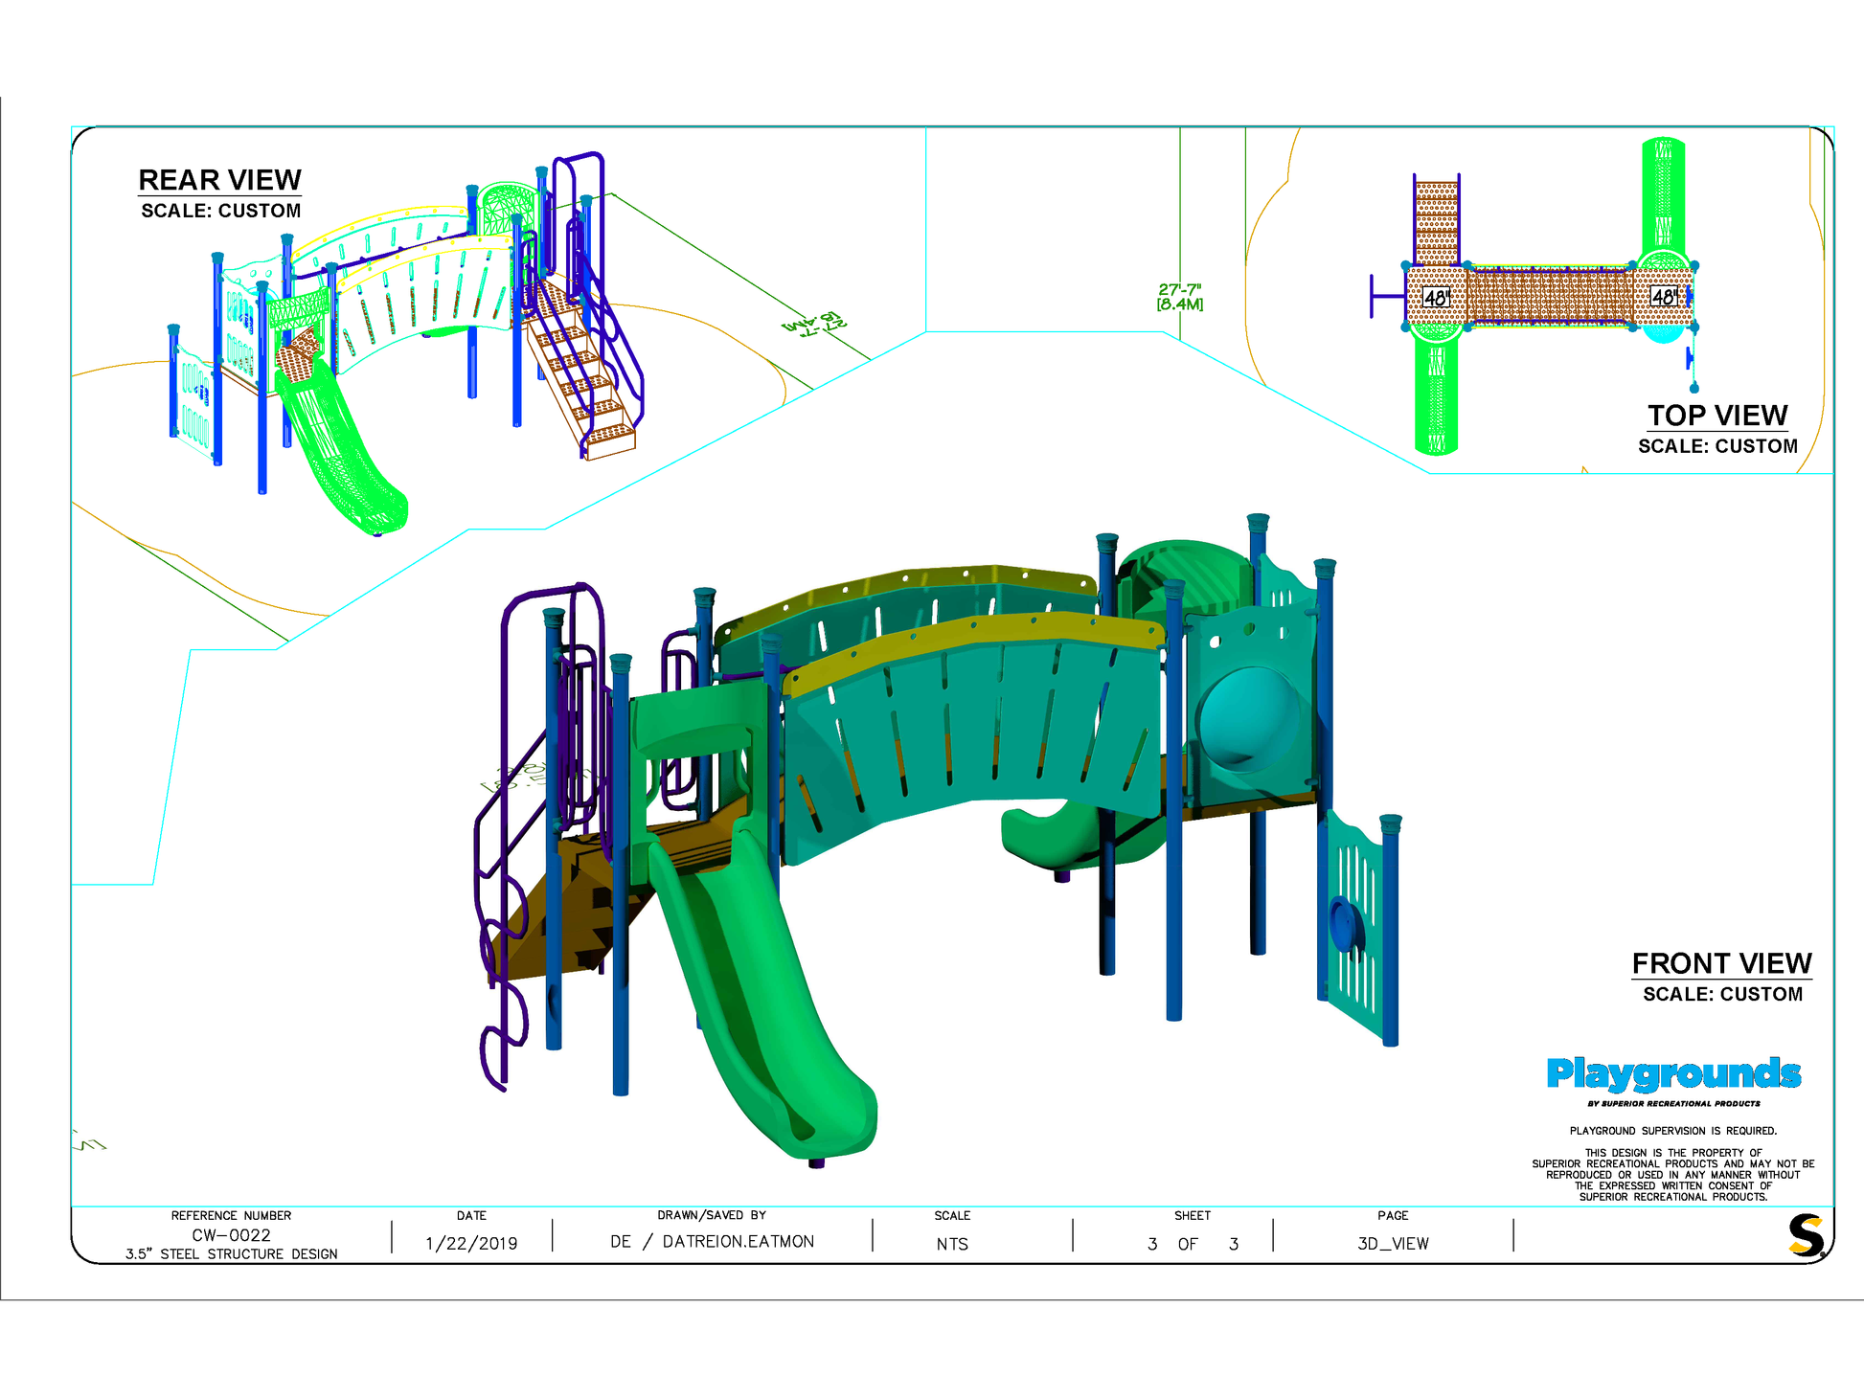Click the blue steering wheel on gate panel
The image size is (1864, 1398).
[x=1343, y=922]
